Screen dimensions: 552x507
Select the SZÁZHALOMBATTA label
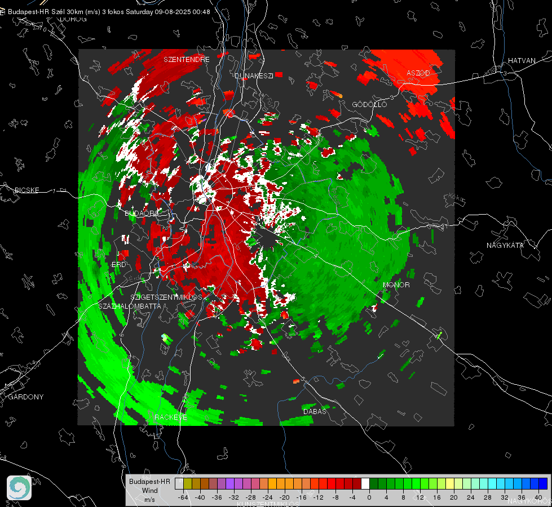point(130,306)
